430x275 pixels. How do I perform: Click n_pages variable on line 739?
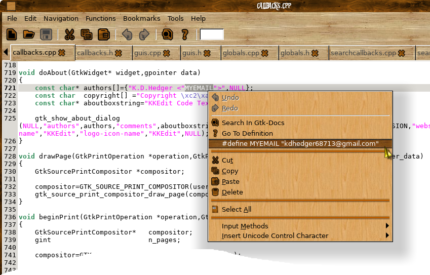(163, 240)
